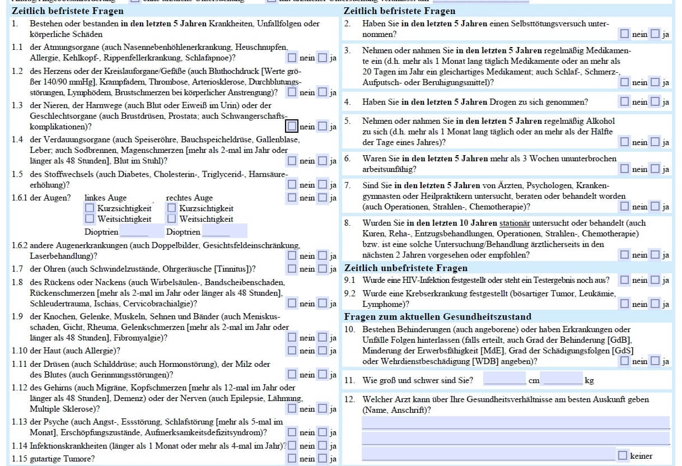This screenshot has height=466, width=682.
Task: Click the height field in cm
Action: (x=505, y=379)
